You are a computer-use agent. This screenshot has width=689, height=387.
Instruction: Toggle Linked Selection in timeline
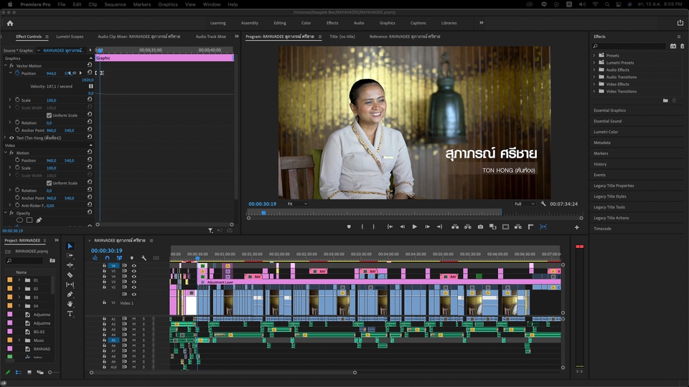pos(119,258)
